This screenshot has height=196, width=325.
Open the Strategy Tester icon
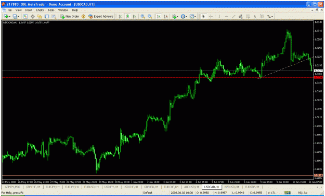[x=54, y=17]
